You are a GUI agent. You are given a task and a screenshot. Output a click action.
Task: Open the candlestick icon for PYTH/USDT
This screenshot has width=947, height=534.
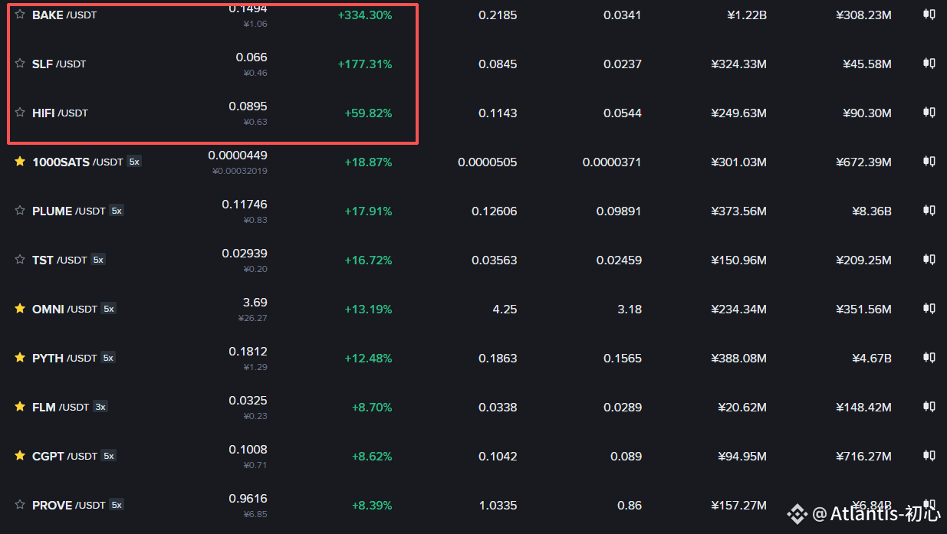[x=929, y=358]
